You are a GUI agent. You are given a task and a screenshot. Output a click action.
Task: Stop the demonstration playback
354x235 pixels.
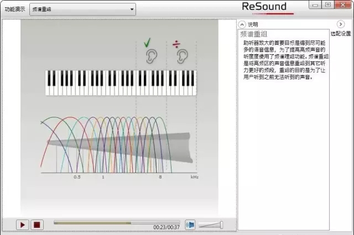coord(37,224)
